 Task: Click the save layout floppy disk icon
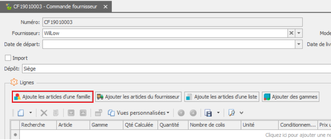click(x=208, y=113)
